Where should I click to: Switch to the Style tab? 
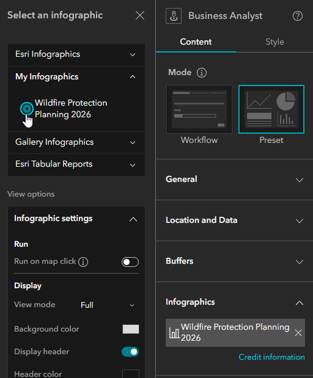274,42
